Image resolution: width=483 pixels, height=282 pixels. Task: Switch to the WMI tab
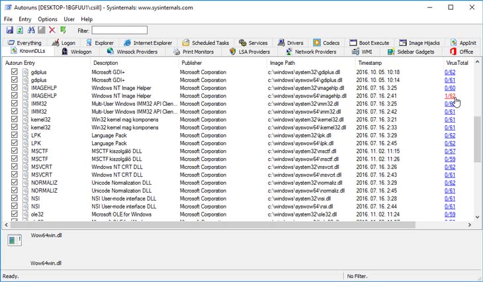pos(363,52)
